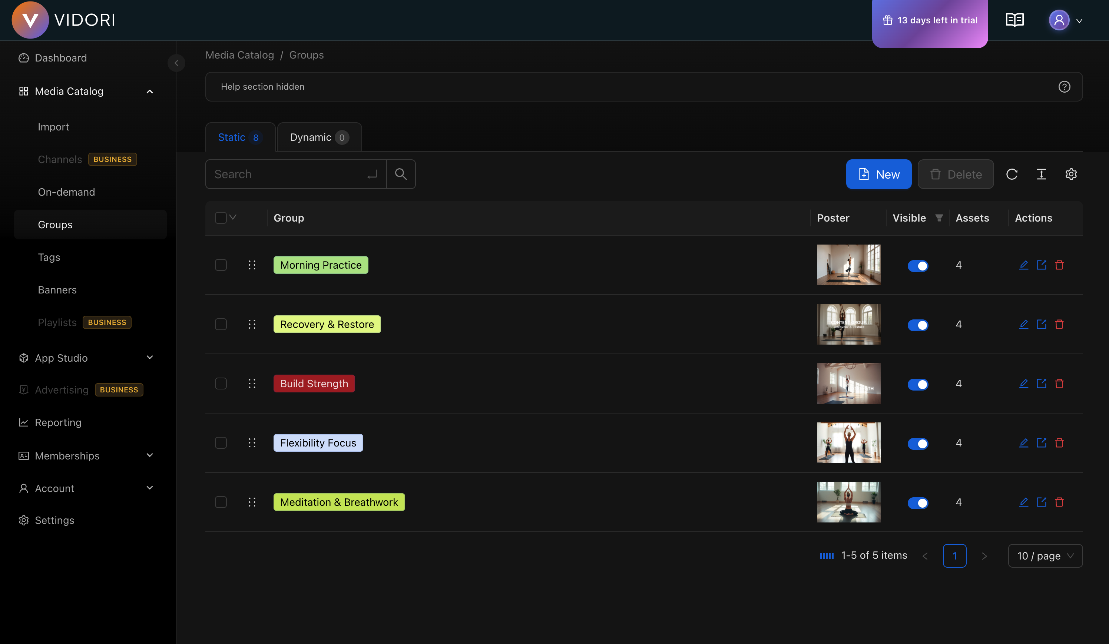Switch to the Dynamic tab
Screen dimensions: 1109x644
[319, 137]
